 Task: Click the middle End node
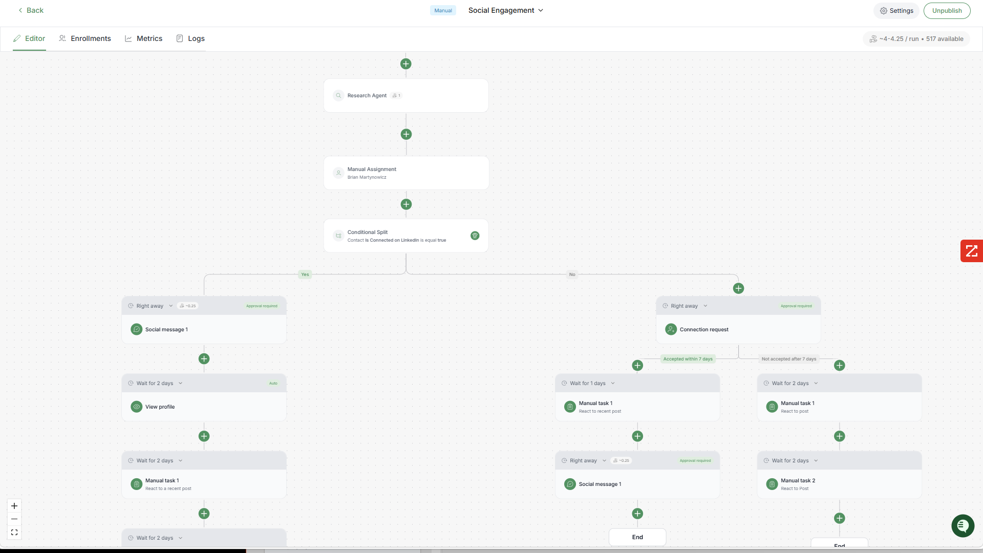coord(637,537)
